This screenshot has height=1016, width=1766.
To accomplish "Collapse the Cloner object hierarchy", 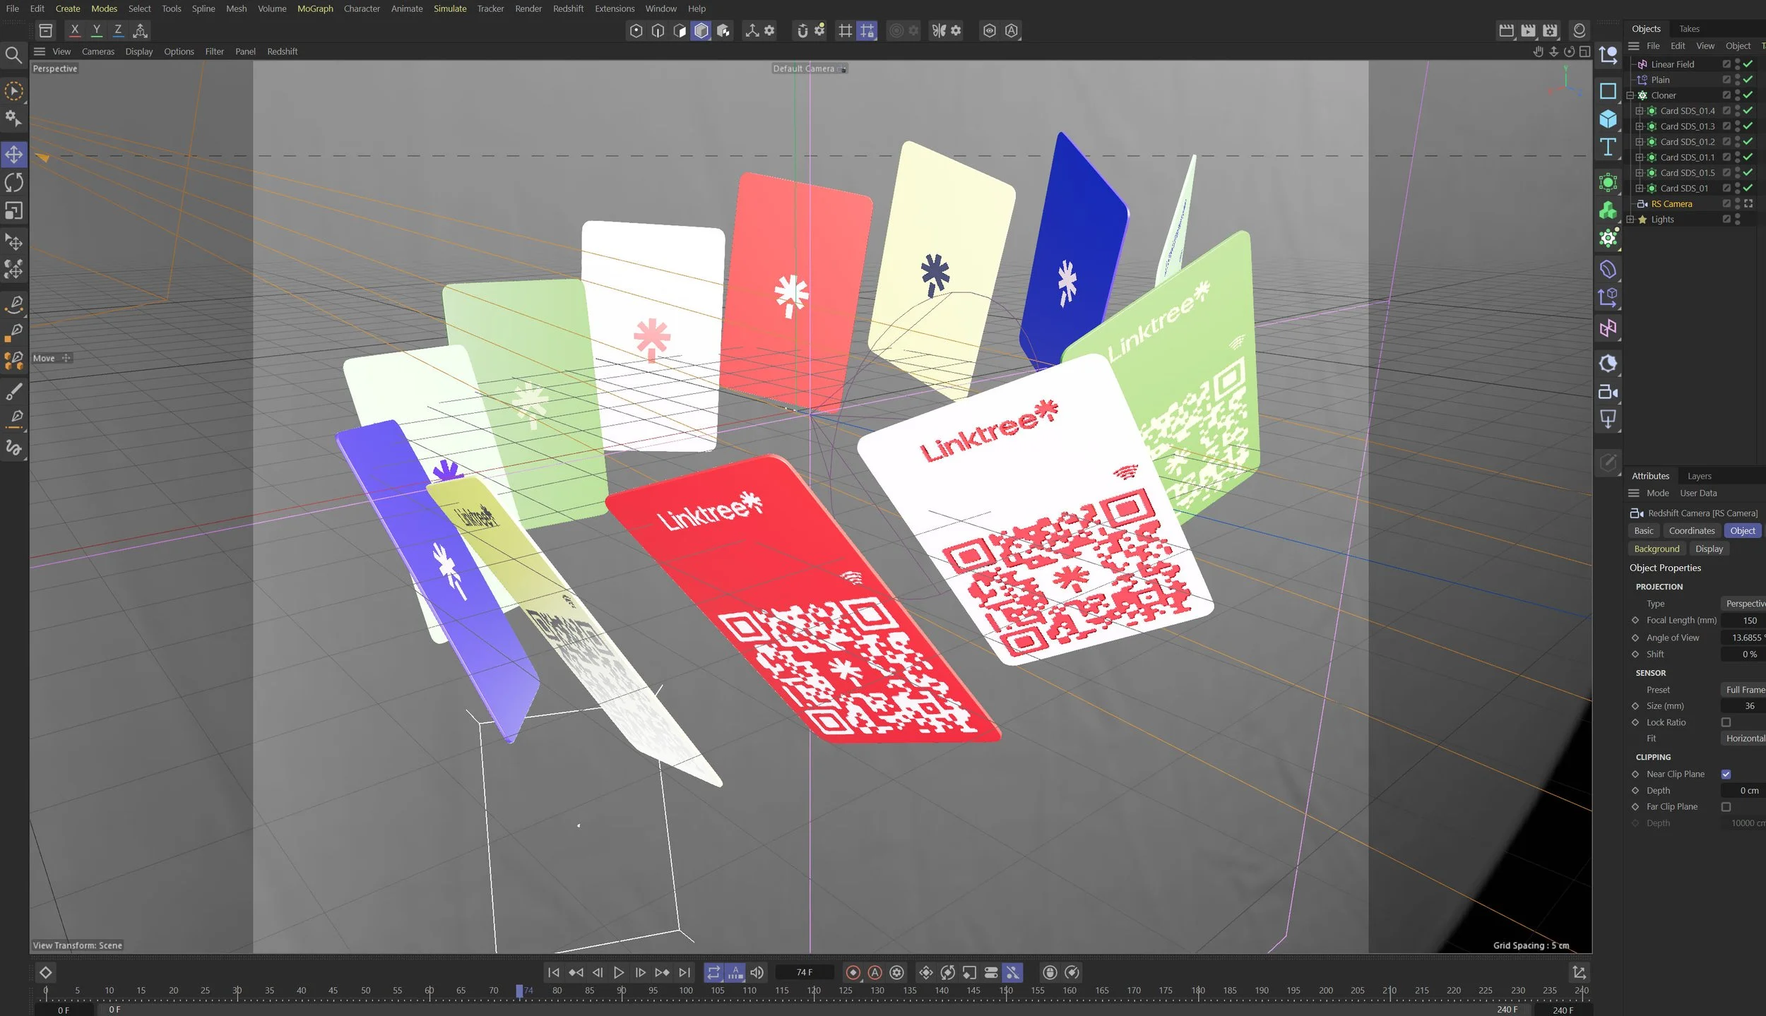I will pos(1630,95).
